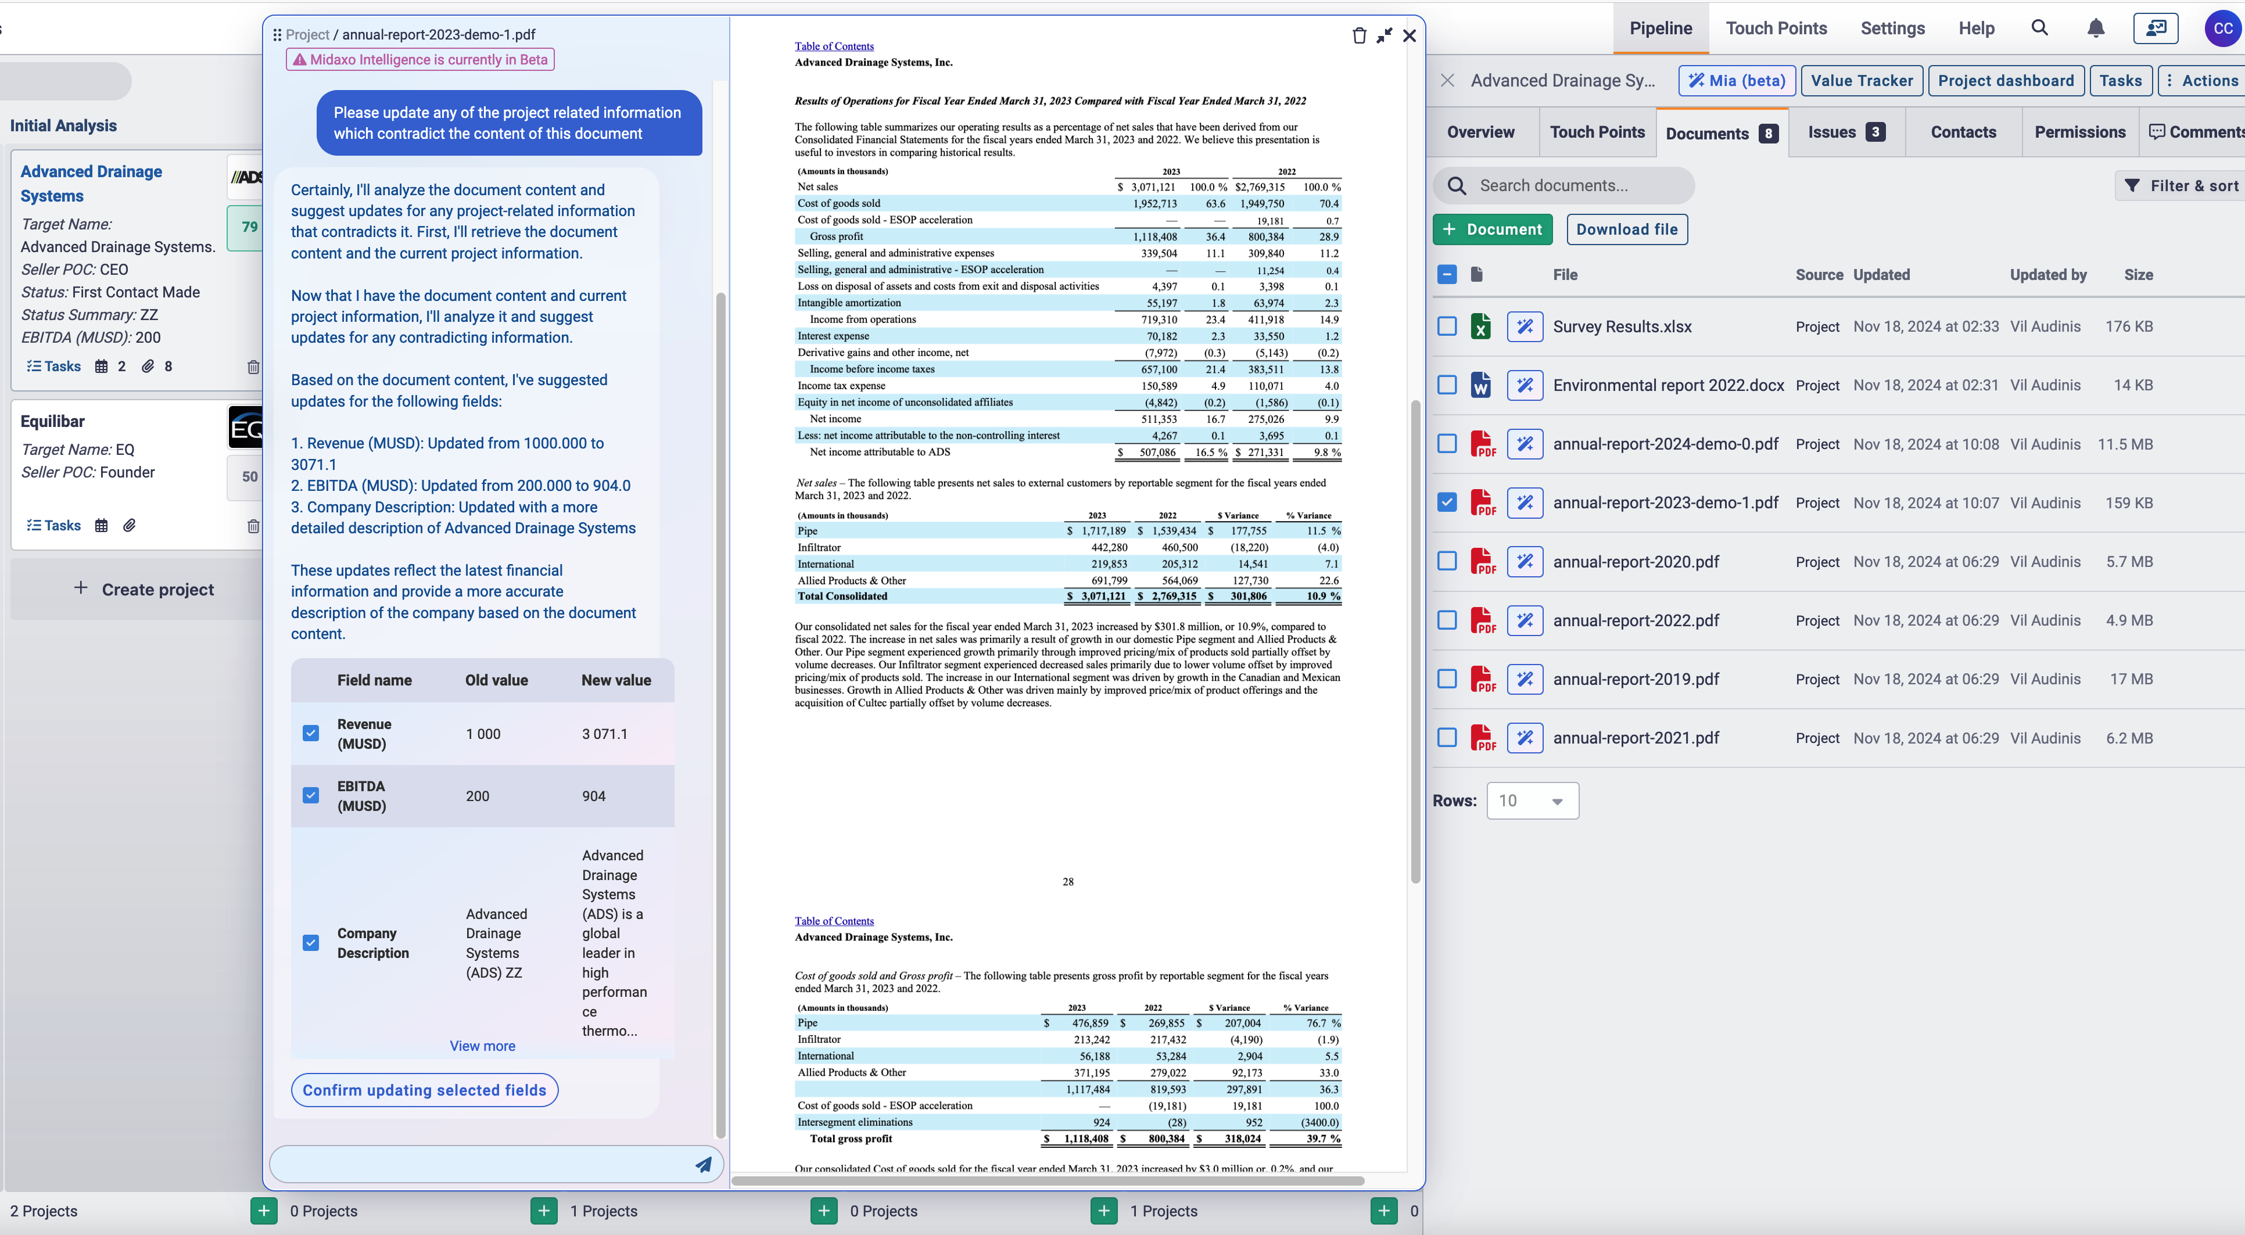Screen dimensions: 2245x1235
Task: Open the attachments paperclip on Advanced Drainage Systems card
Action: pos(148,367)
